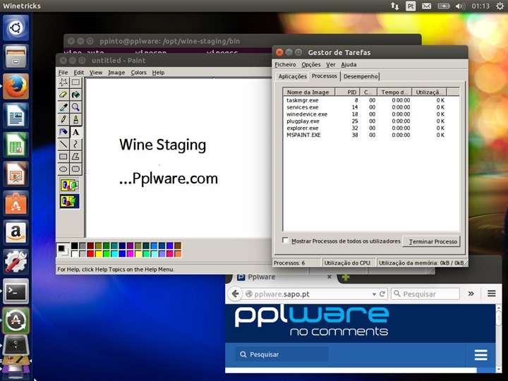This screenshot has width=508, height=381.
Task: Select the Pick Color eyedropper tool
Action: [64, 107]
